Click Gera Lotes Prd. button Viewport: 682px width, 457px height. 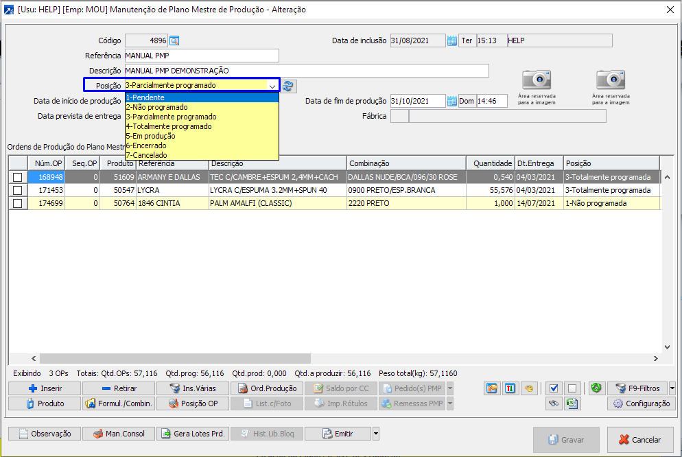(193, 434)
